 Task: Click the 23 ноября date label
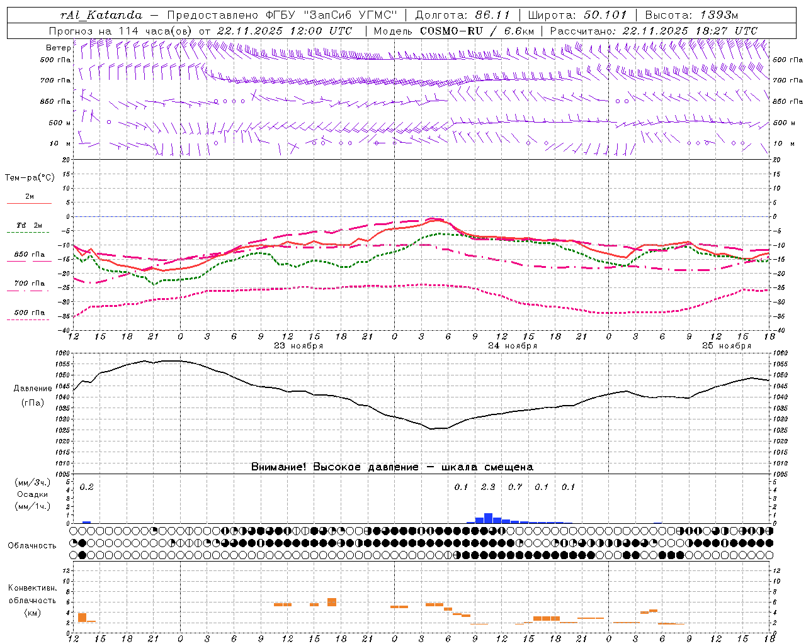tap(298, 346)
